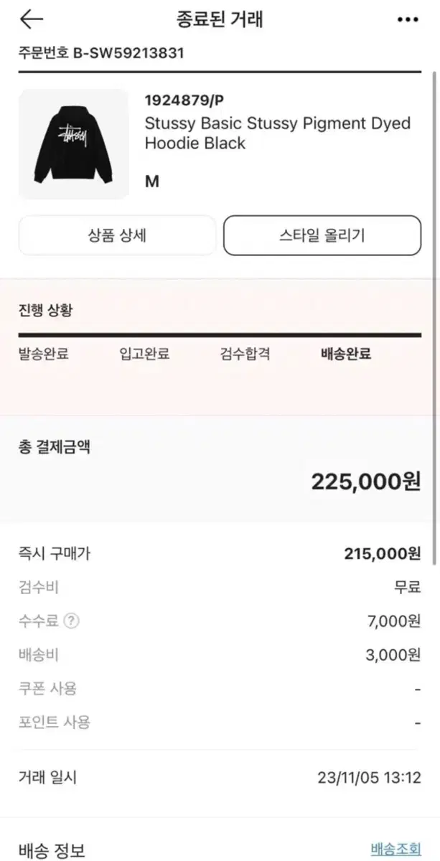Tap the 배송 정보 section heading
The image size is (440, 861).
pyautogui.click(x=52, y=850)
